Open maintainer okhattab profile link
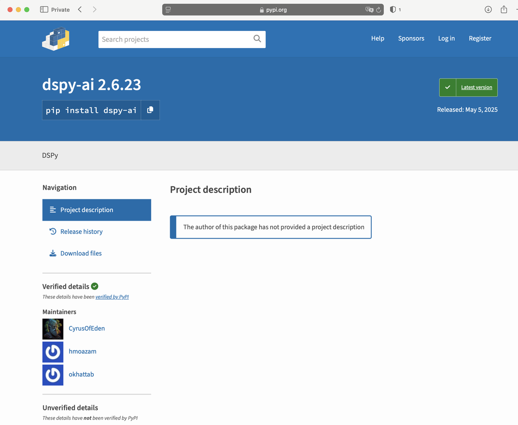Screen dimensions: 518x425 (x=81, y=374)
